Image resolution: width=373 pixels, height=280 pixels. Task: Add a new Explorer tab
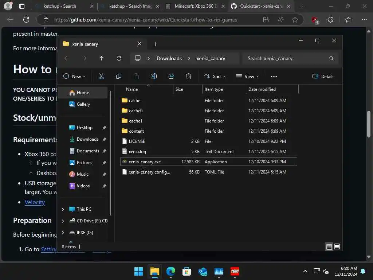pyautogui.click(x=155, y=44)
